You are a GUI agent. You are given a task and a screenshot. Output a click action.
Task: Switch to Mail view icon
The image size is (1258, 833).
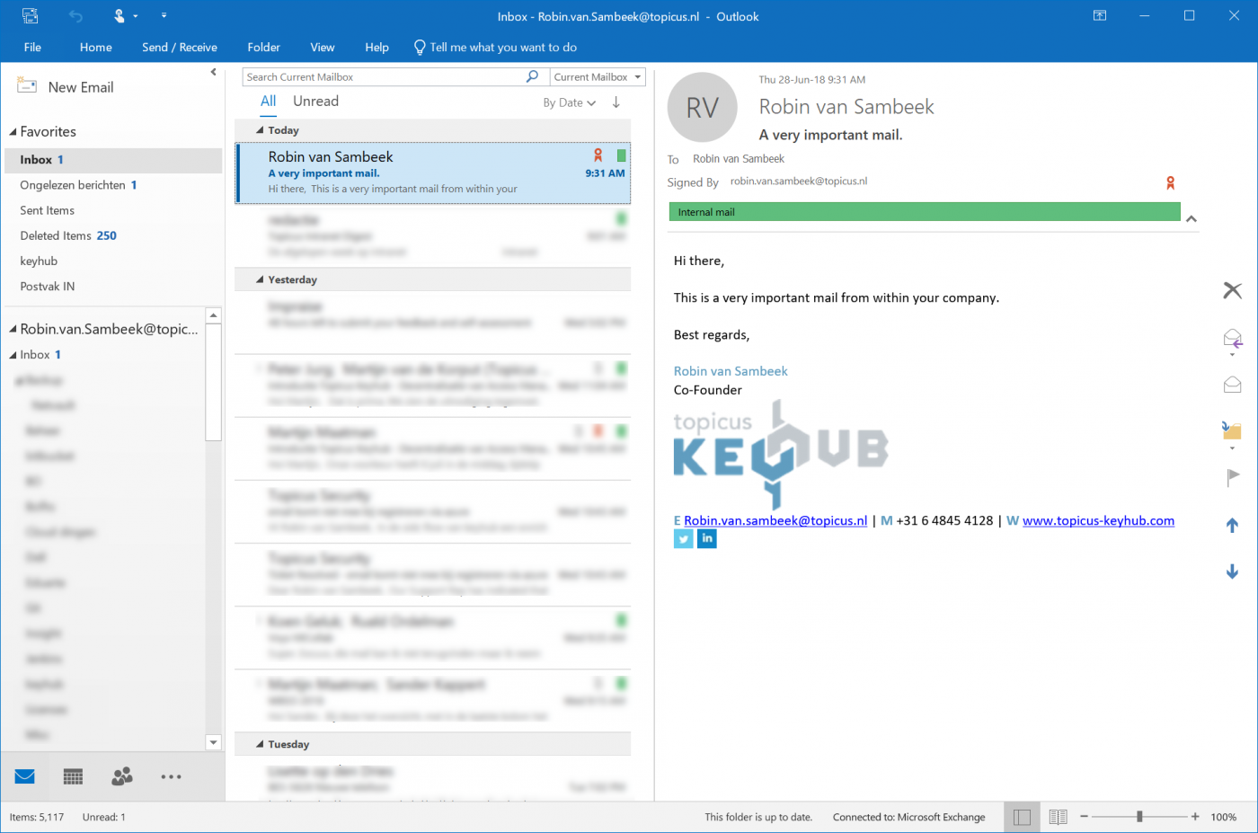tap(25, 776)
